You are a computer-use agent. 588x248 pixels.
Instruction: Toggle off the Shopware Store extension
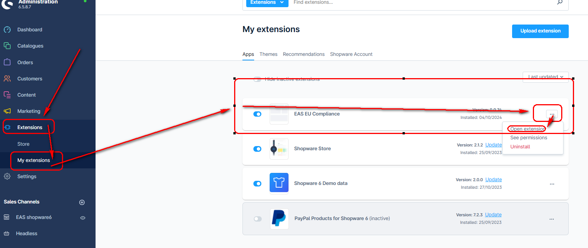257,149
